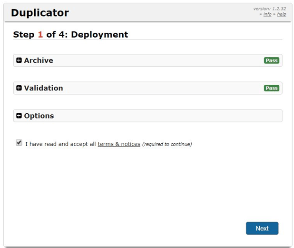Open the help link in header
Screen dimensions: 294x248
coord(282,14)
